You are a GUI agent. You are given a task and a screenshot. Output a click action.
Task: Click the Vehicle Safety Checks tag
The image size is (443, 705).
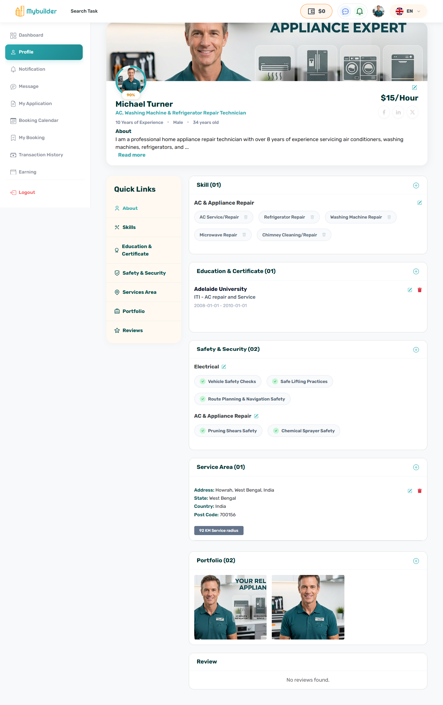[x=228, y=381]
